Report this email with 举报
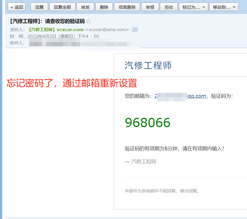 pyautogui.click(x=150, y=7)
